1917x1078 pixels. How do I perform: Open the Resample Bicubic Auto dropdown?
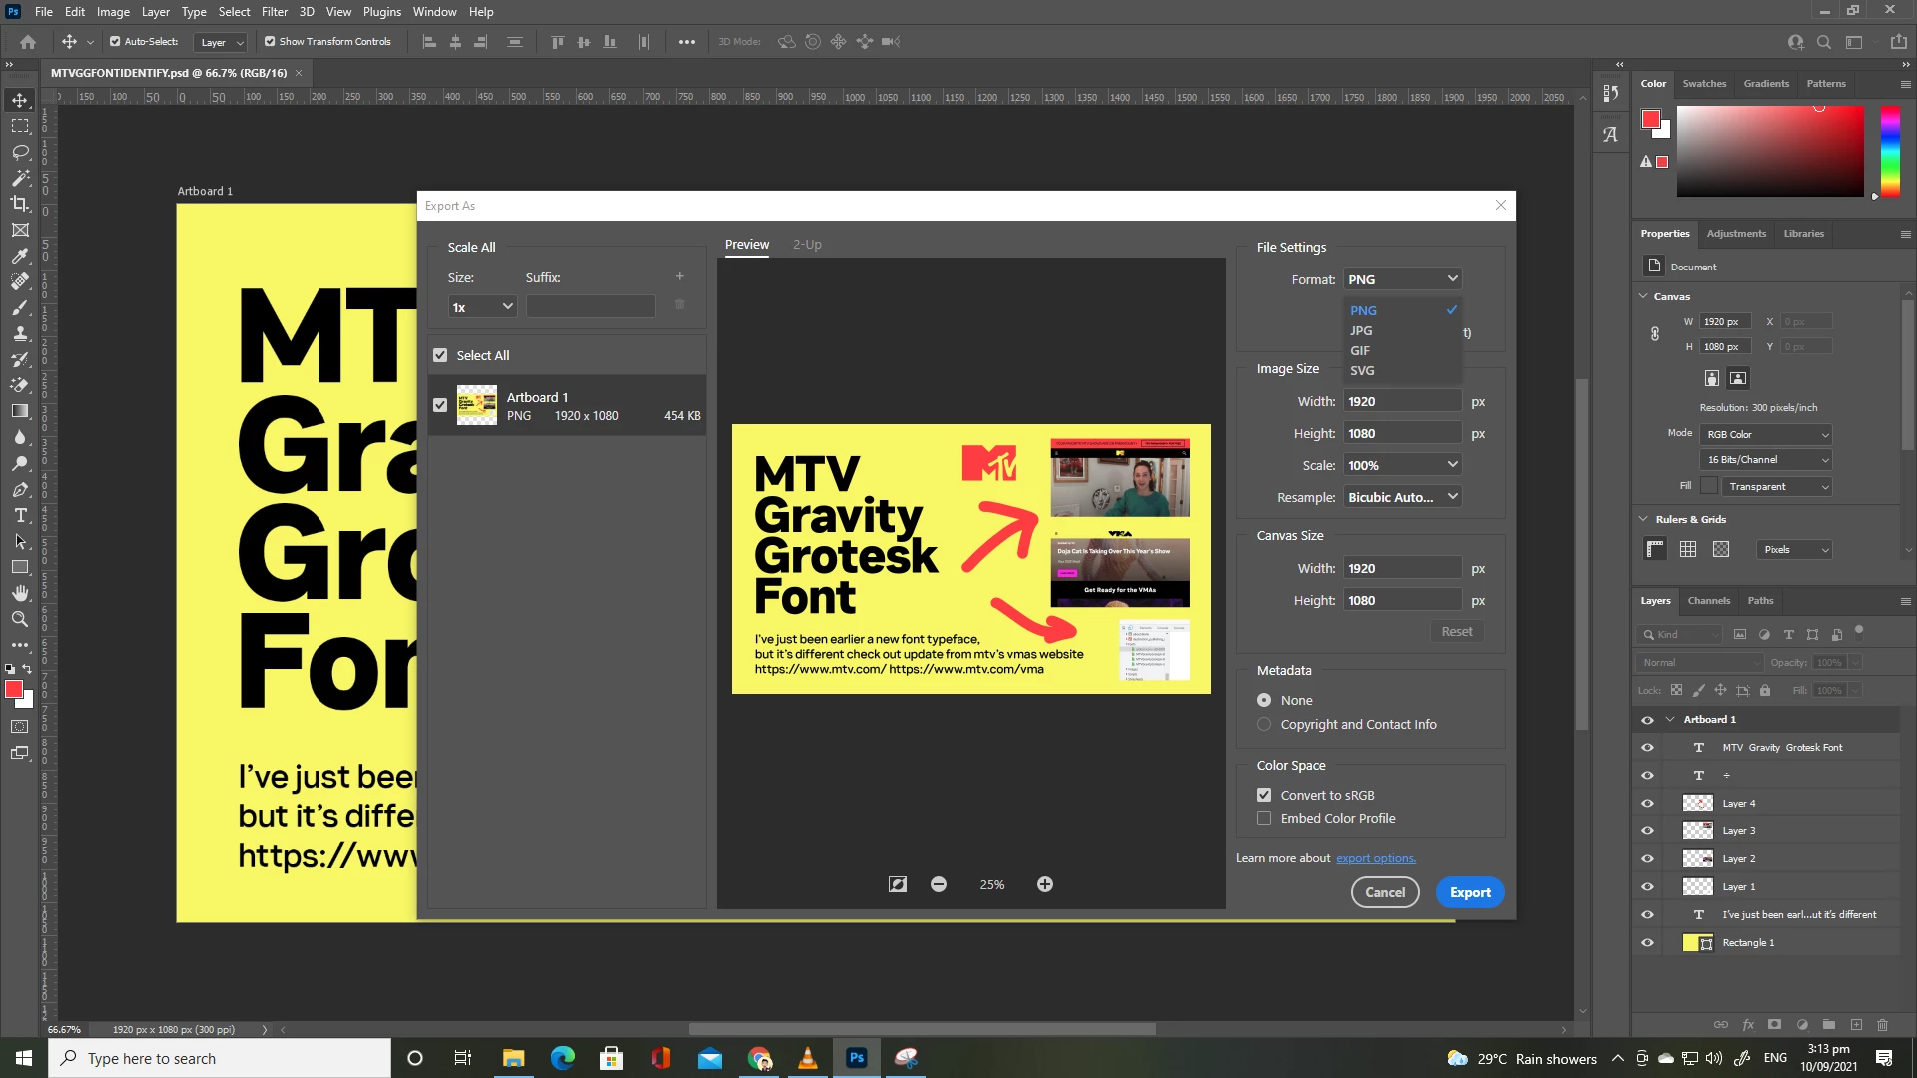click(1402, 497)
